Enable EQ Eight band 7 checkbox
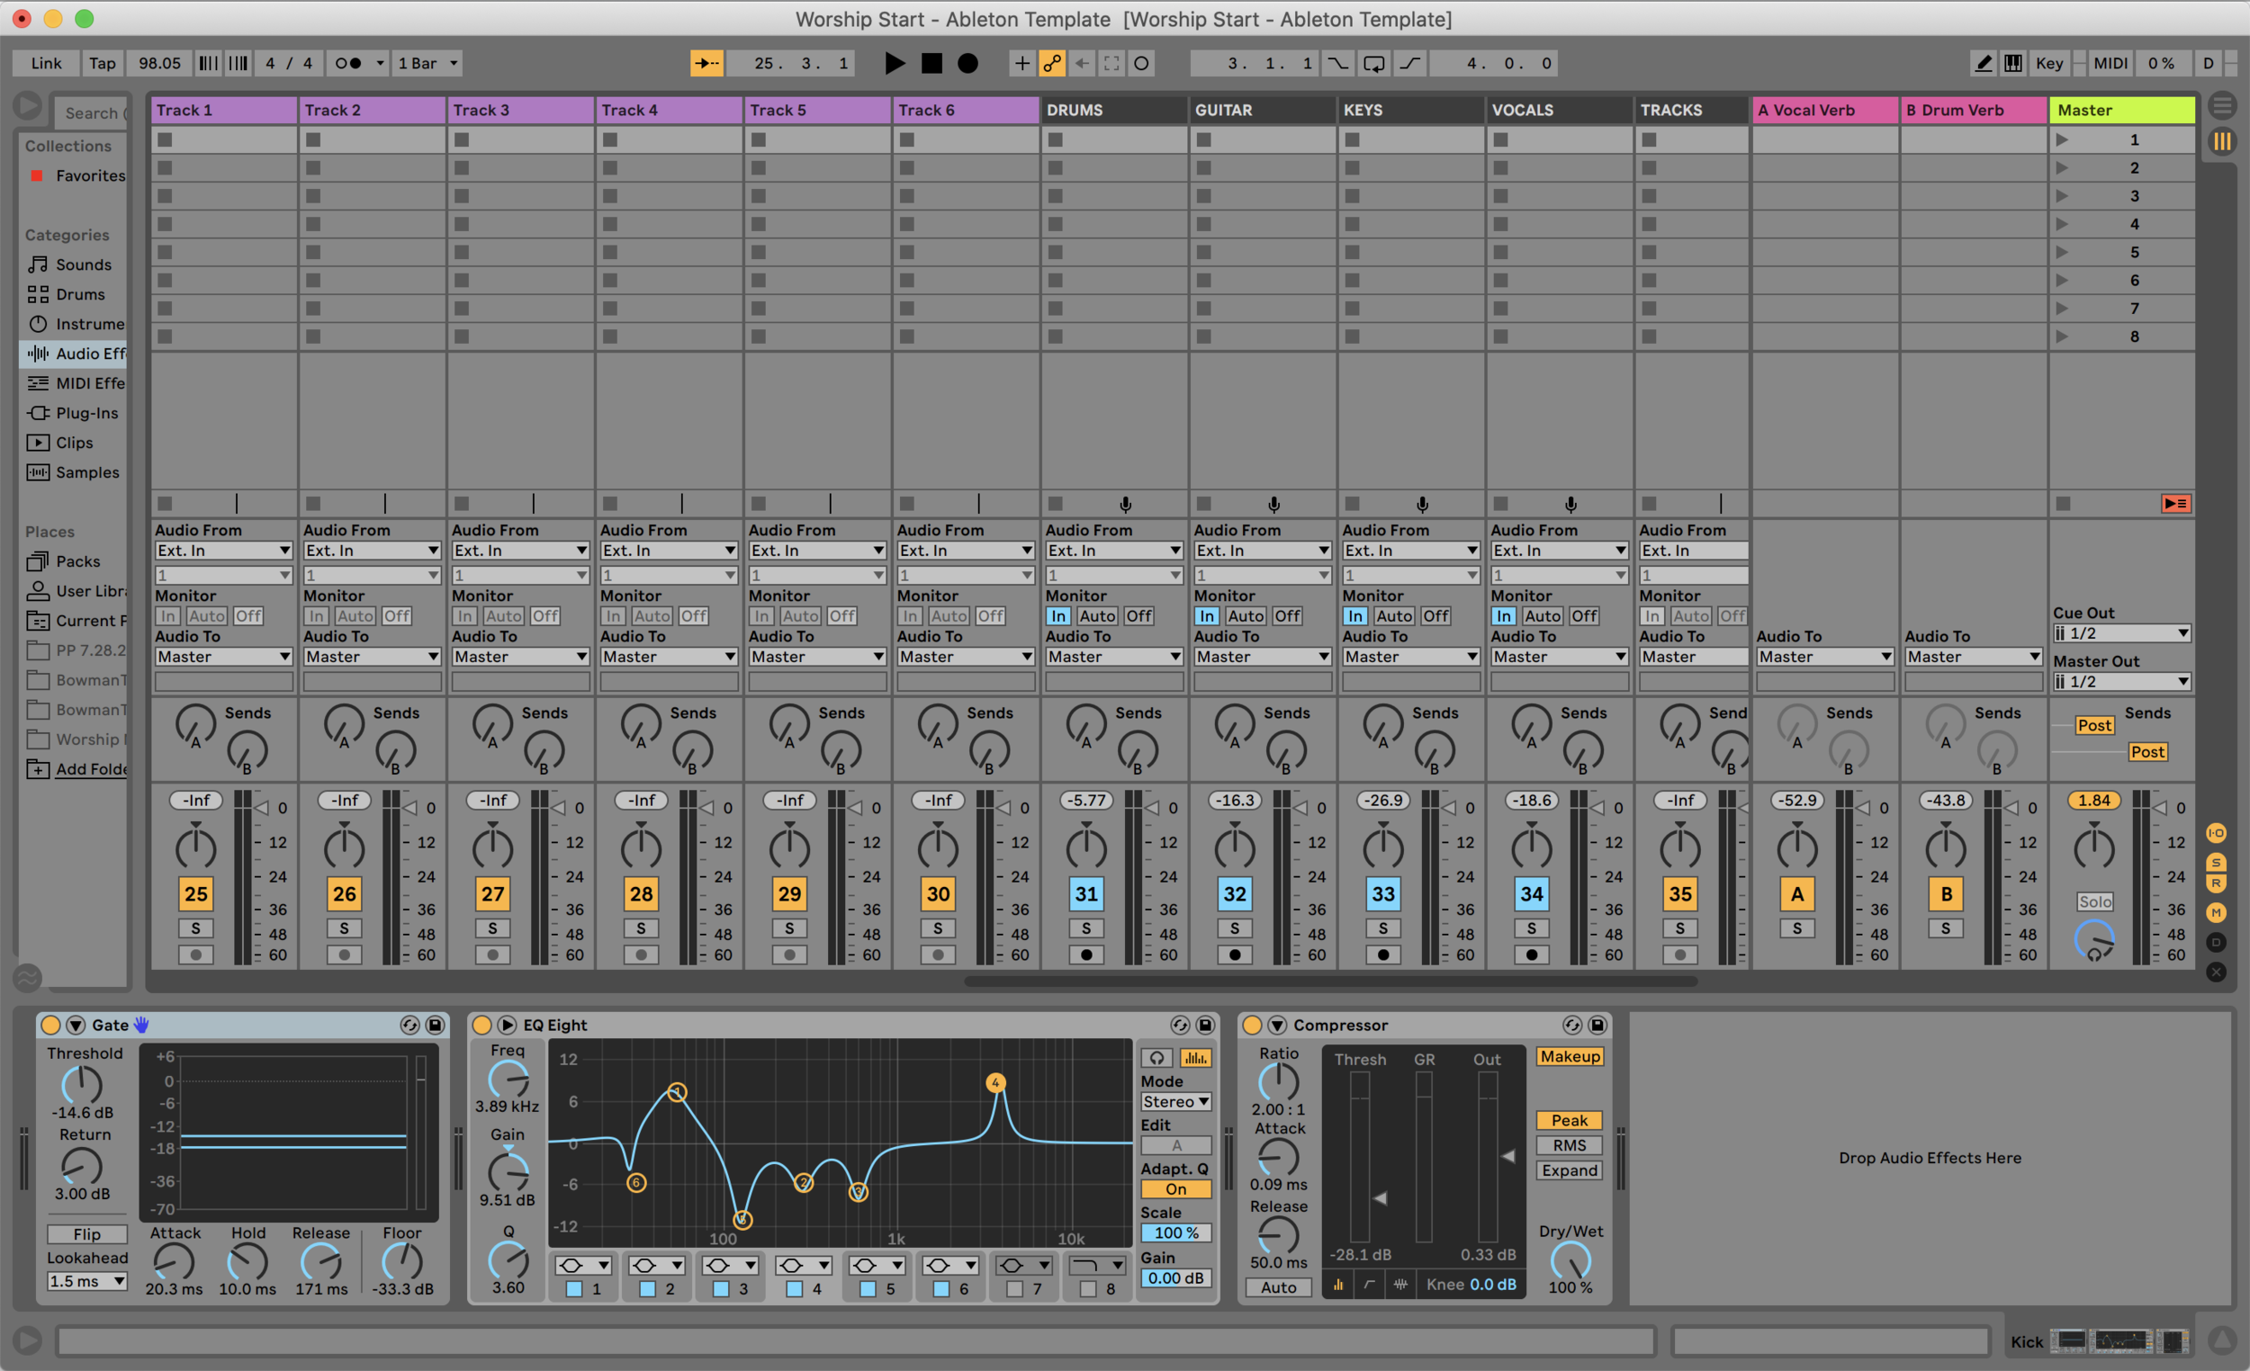The width and height of the screenshot is (2250, 1371). click(1014, 1289)
